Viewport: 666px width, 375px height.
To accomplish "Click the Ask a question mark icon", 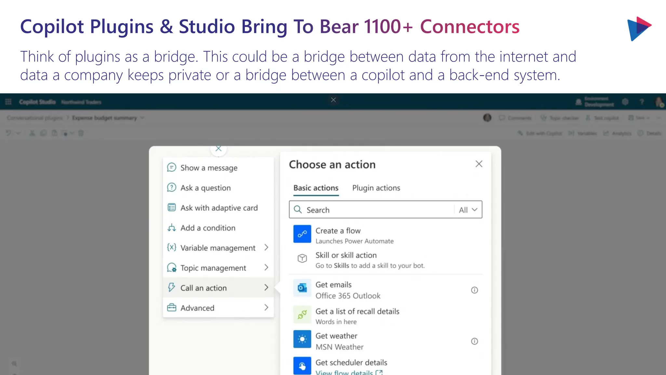I will pos(171,187).
